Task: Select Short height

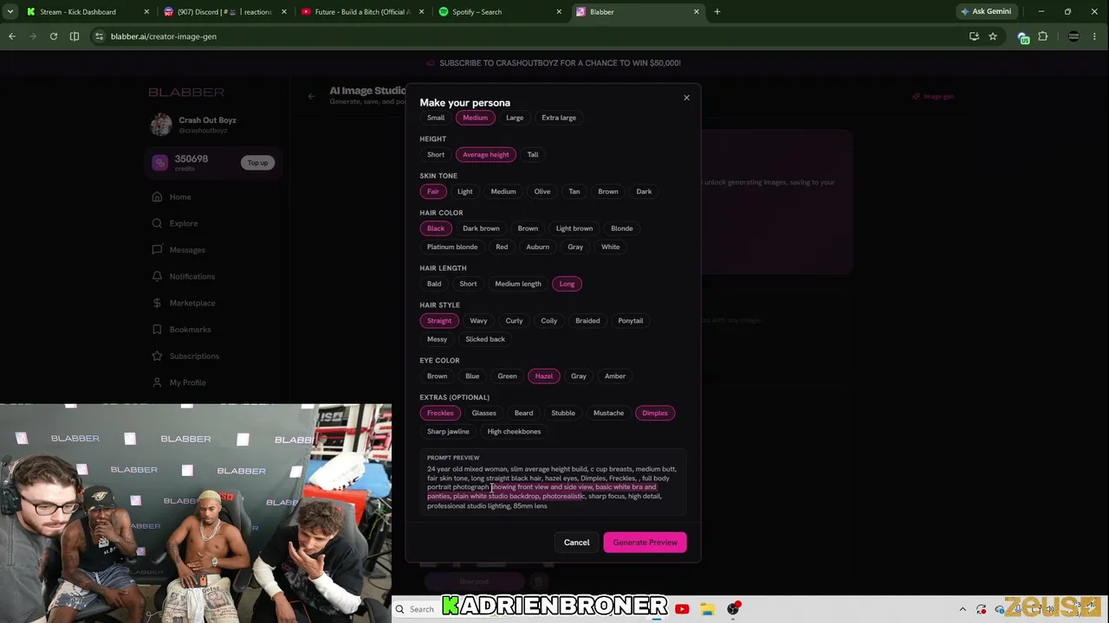Action: (x=436, y=155)
